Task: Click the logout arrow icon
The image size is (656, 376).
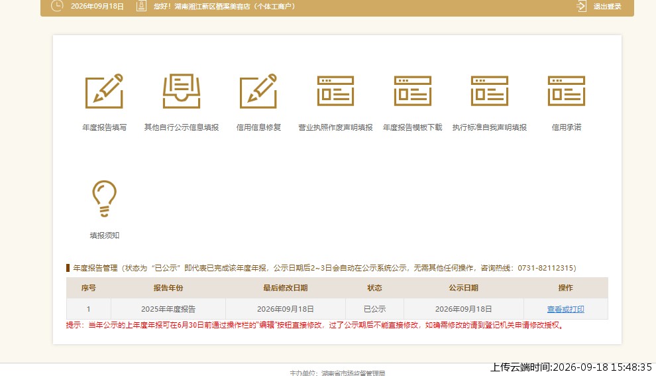Action: [582, 6]
